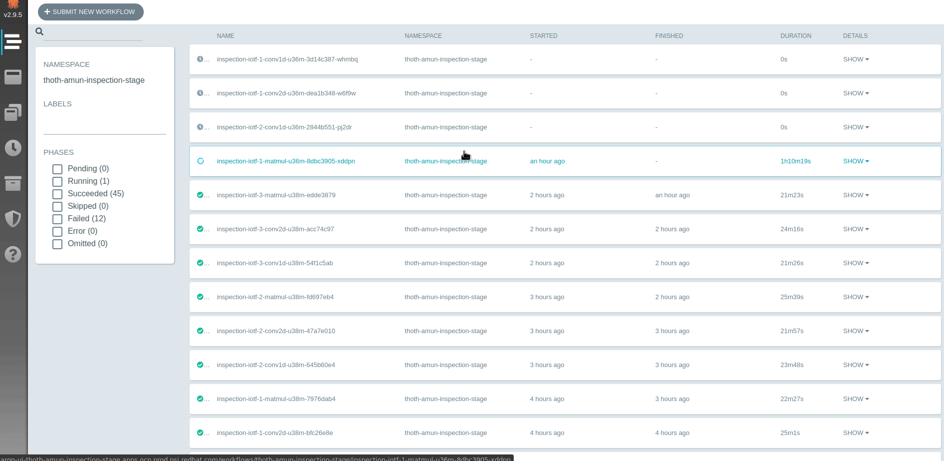Open help question mark icon
Image resolution: width=944 pixels, height=461 pixels.
13,254
